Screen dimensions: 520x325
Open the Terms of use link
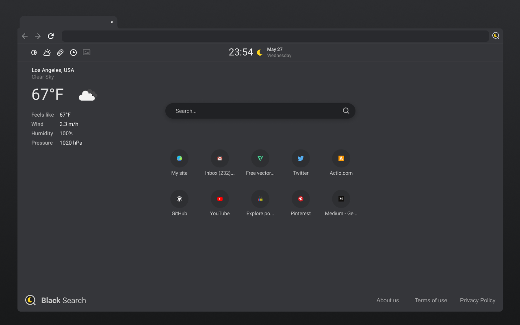pyautogui.click(x=431, y=301)
